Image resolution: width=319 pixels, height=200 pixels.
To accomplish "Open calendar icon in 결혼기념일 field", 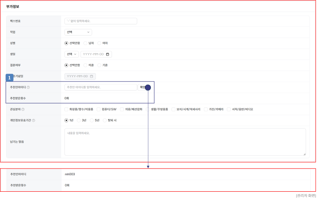I will click(92, 76).
